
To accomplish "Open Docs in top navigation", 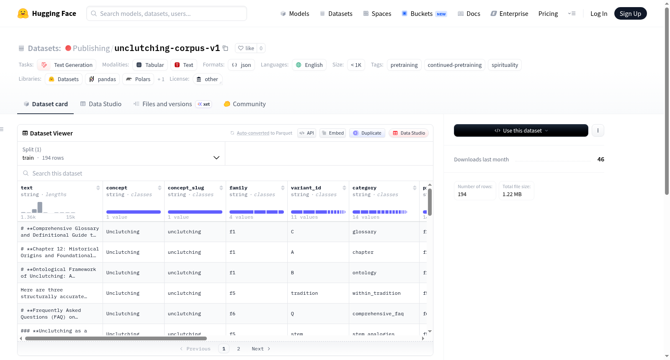I will click(x=469, y=13).
